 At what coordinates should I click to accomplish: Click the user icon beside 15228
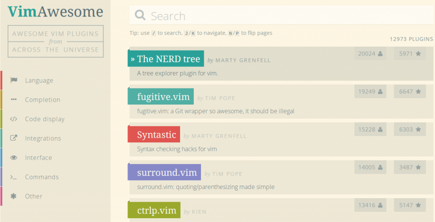click(380, 130)
